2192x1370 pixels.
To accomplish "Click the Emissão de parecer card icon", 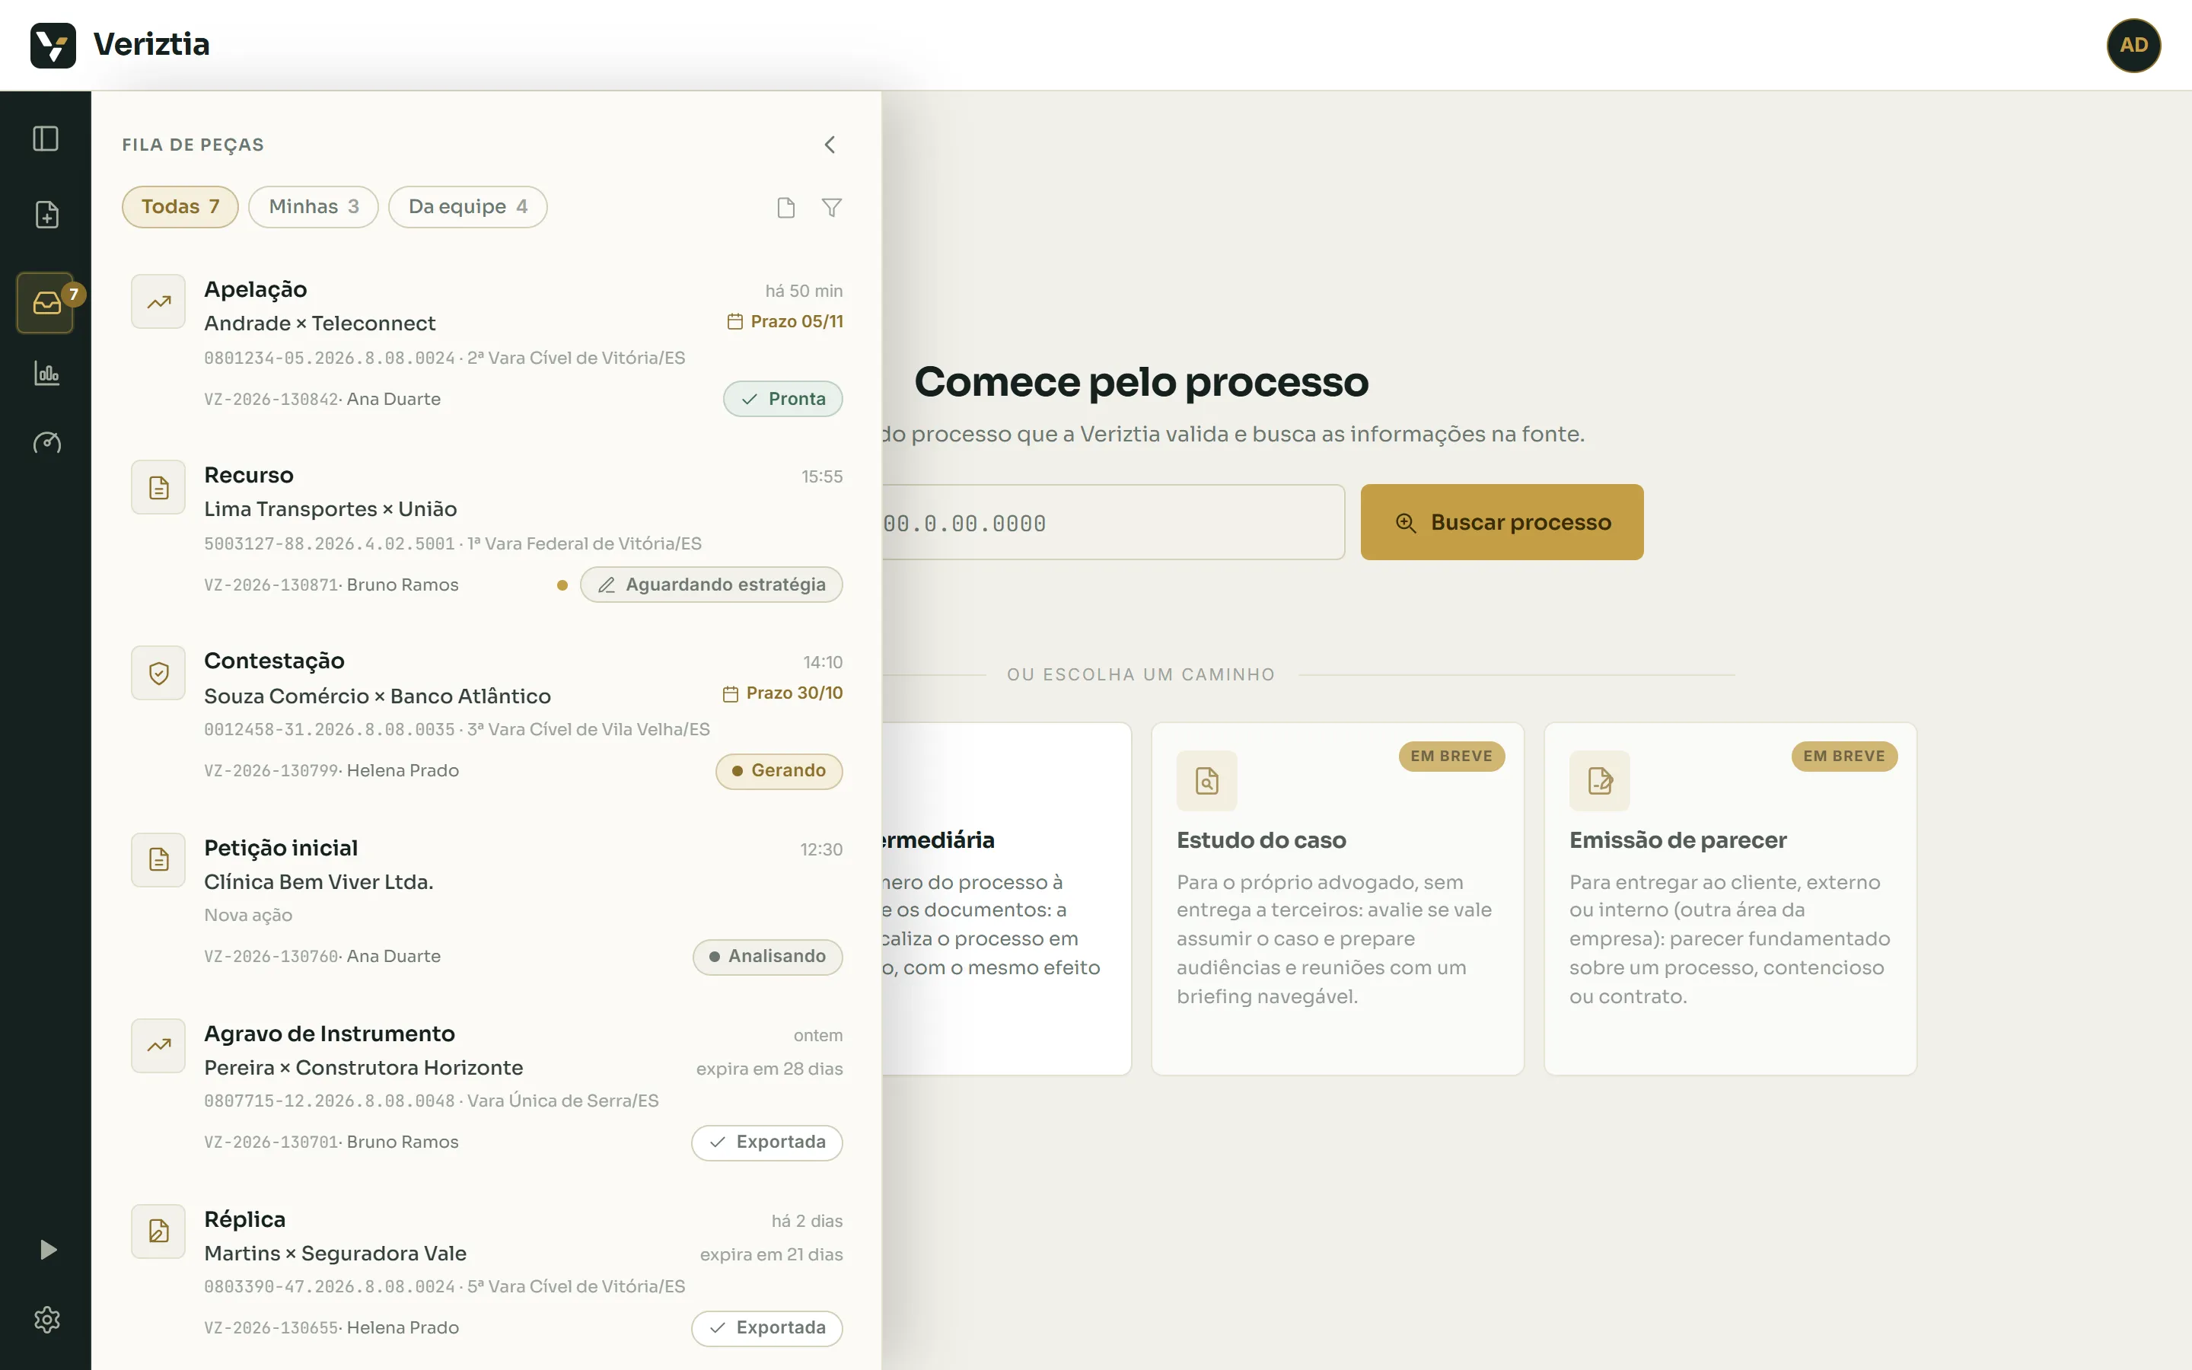I will (1600, 780).
